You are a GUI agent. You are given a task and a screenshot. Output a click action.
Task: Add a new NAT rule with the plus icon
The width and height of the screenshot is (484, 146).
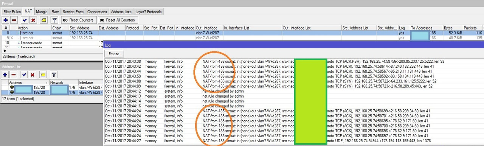tap(6, 20)
